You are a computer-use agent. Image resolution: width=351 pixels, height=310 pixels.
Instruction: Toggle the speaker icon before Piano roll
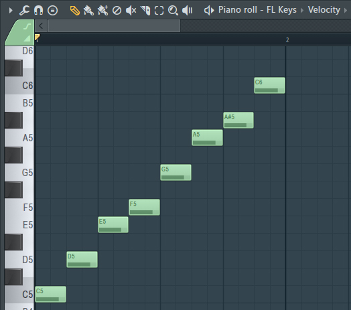click(x=209, y=10)
